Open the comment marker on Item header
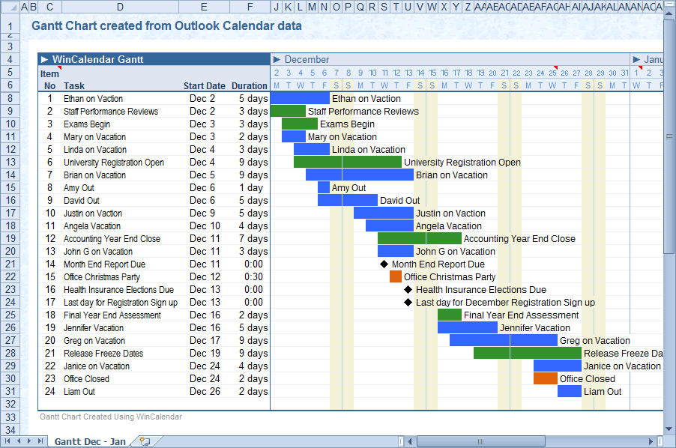 (x=60, y=69)
